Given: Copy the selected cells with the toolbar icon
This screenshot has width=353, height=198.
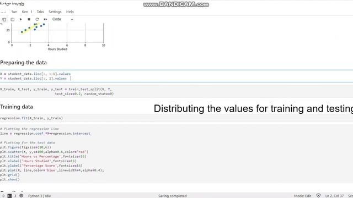Looking at the screenshot, I should [4, 20].
